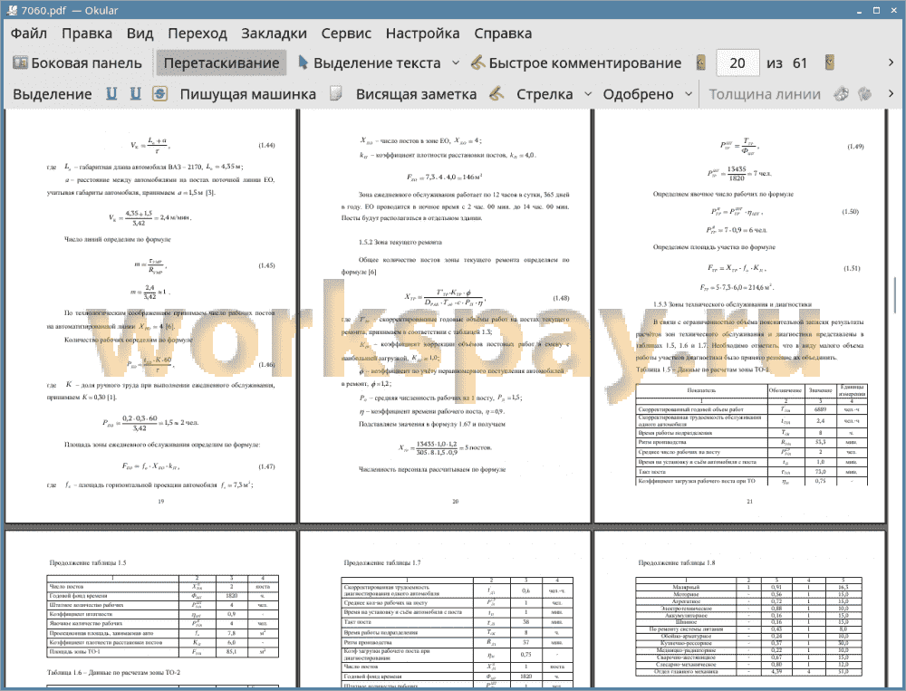Open the Сервис menu

(x=346, y=34)
